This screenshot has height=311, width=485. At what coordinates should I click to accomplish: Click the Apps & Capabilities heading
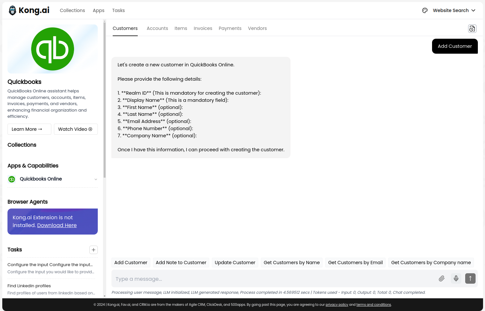[33, 166]
